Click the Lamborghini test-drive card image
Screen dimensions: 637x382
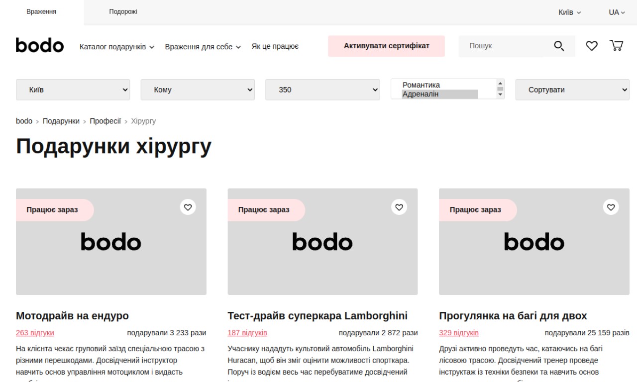(322, 242)
